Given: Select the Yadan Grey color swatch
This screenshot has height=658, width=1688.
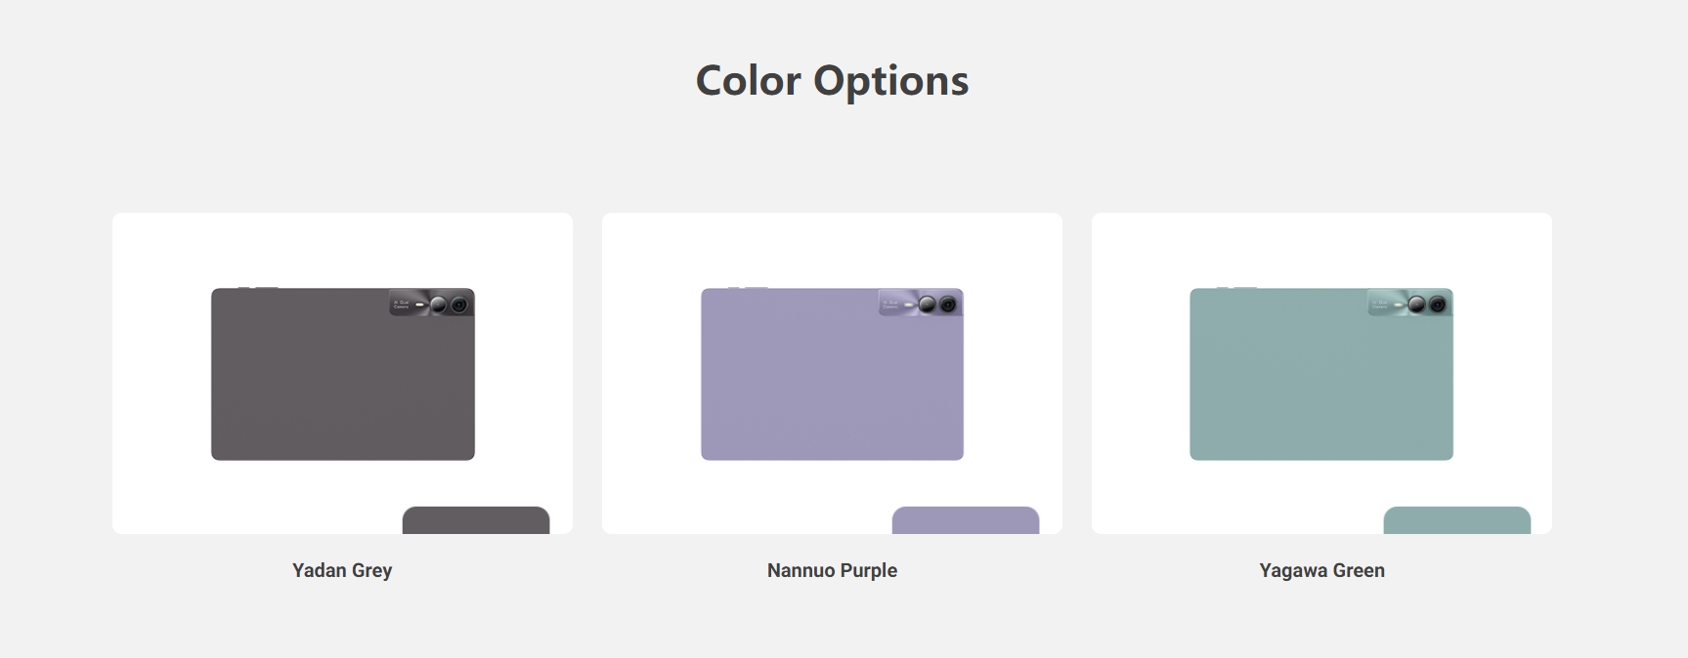Looking at the screenshot, I should click(x=476, y=520).
